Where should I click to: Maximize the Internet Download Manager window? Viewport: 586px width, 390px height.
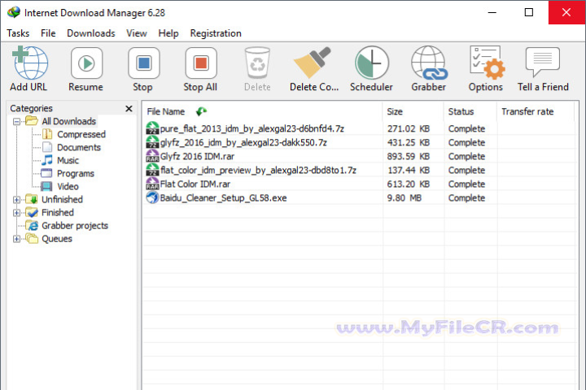click(529, 12)
